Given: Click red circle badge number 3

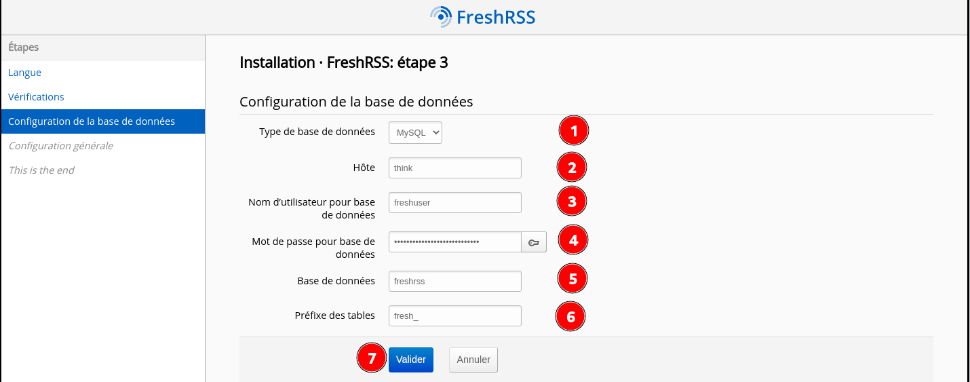Looking at the screenshot, I should pos(572,201).
